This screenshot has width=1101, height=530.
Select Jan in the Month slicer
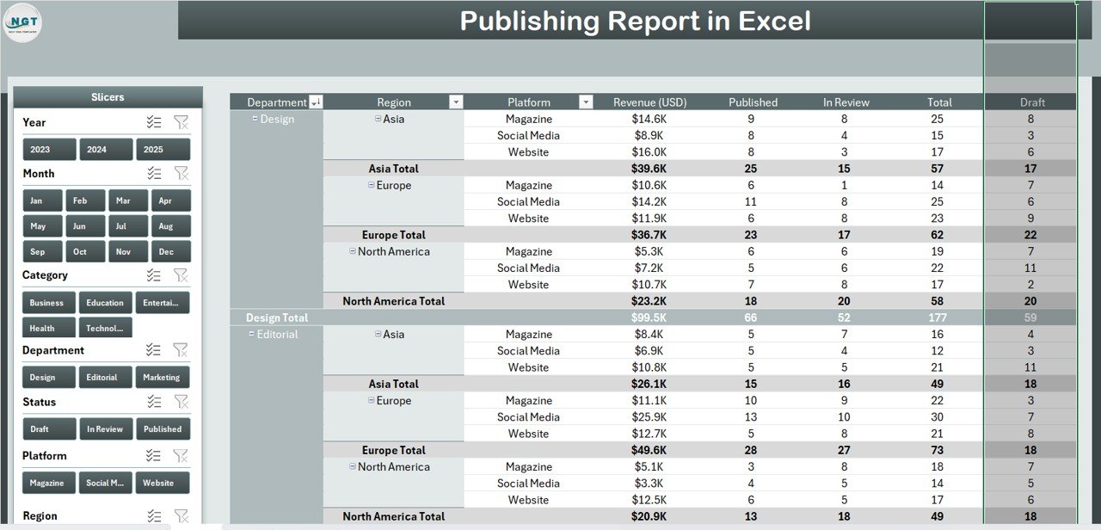[42, 200]
